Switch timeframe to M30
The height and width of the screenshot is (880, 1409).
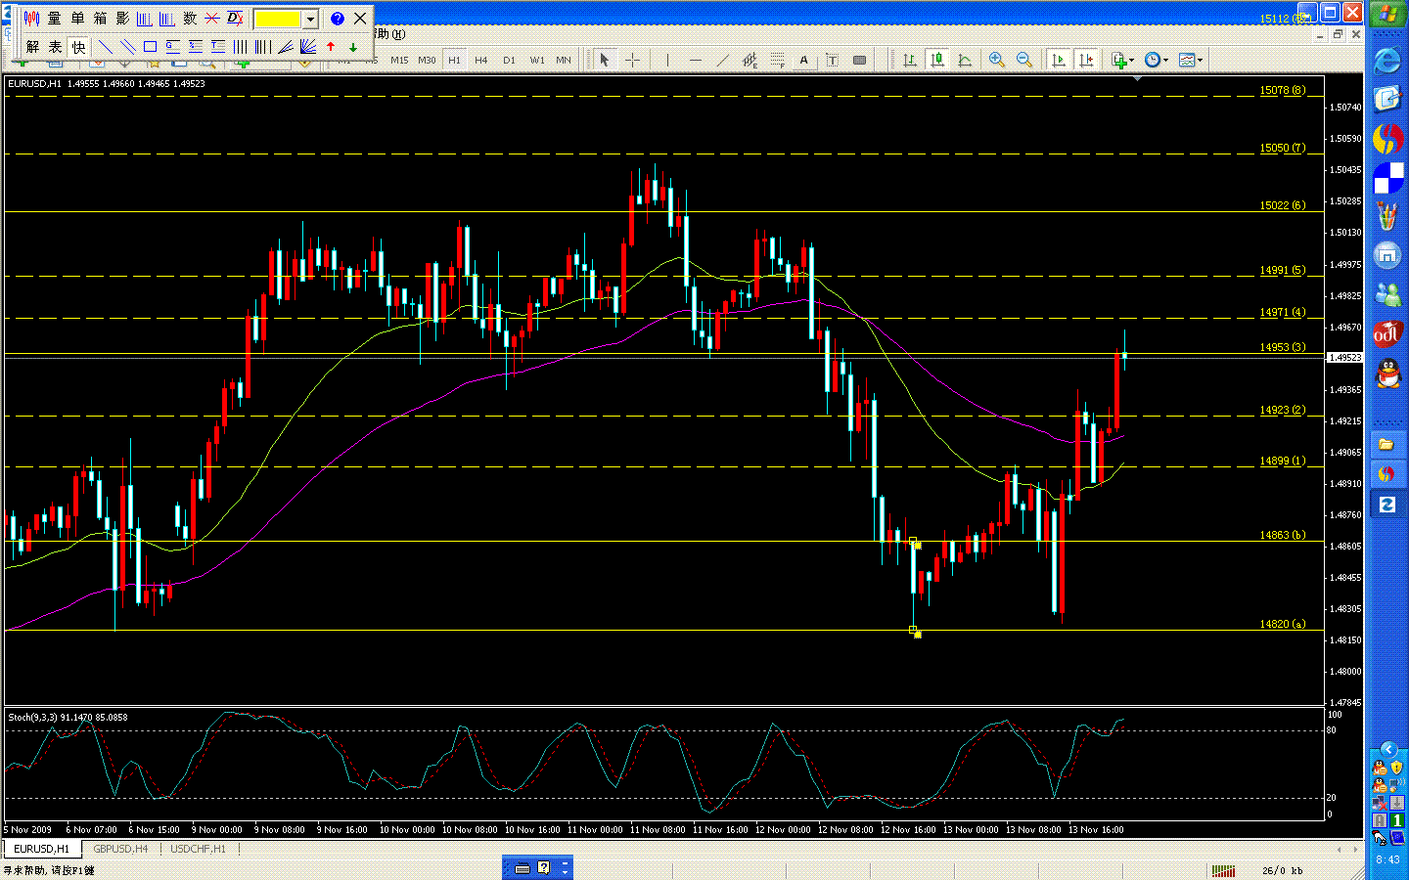tap(427, 61)
